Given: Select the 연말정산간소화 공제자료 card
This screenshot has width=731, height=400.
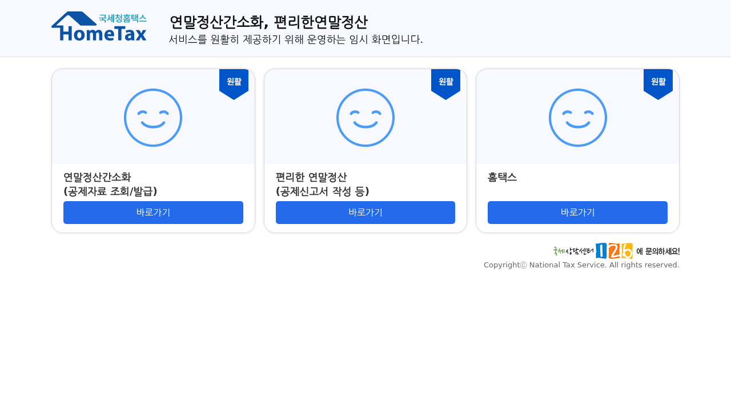Looking at the screenshot, I should 153,150.
